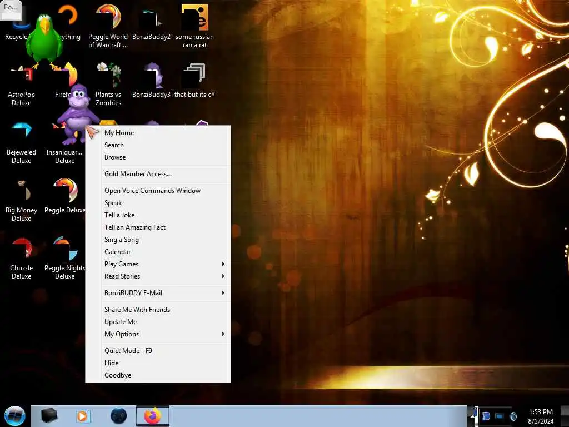Viewport: 569px width, 427px height.
Task: Launch Peggle Deluxe desktop shortcut
Action: click(x=65, y=196)
